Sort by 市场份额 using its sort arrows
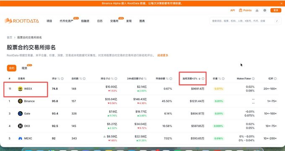This screenshot has width=285, height=151. pos(167,78)
